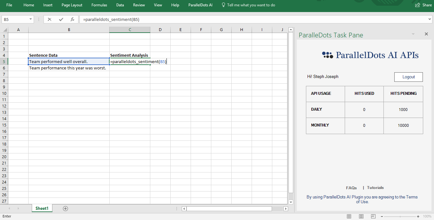This screenshot has height=220, width=434.
Task: Select the Sheet1 tab
Action: tap(42, 208)
